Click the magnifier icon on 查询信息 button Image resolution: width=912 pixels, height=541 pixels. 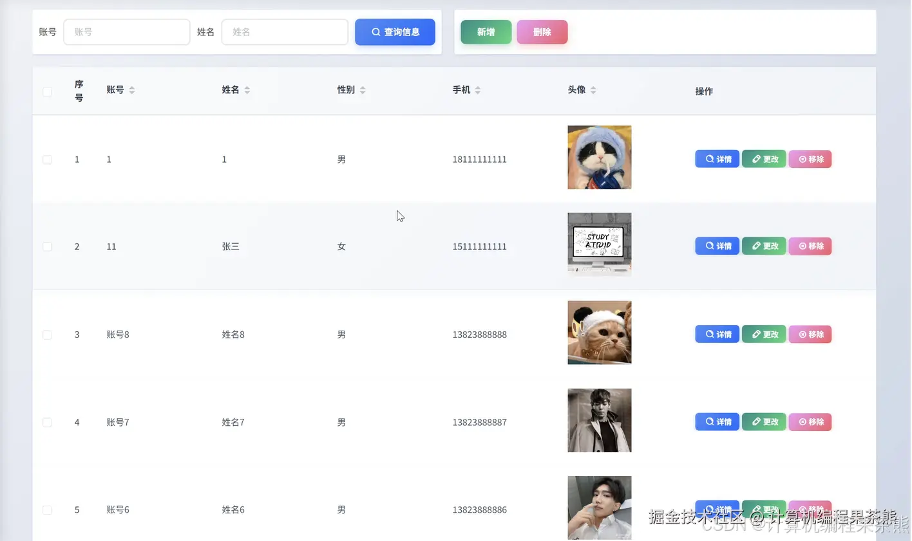375,32
